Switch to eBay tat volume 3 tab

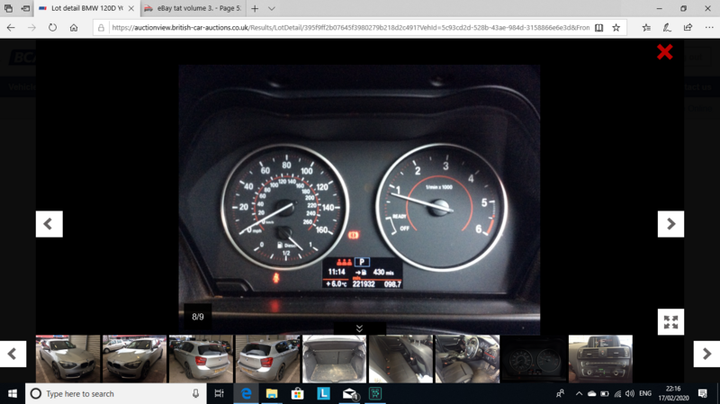pyautogui.click(x=193, y=8)
